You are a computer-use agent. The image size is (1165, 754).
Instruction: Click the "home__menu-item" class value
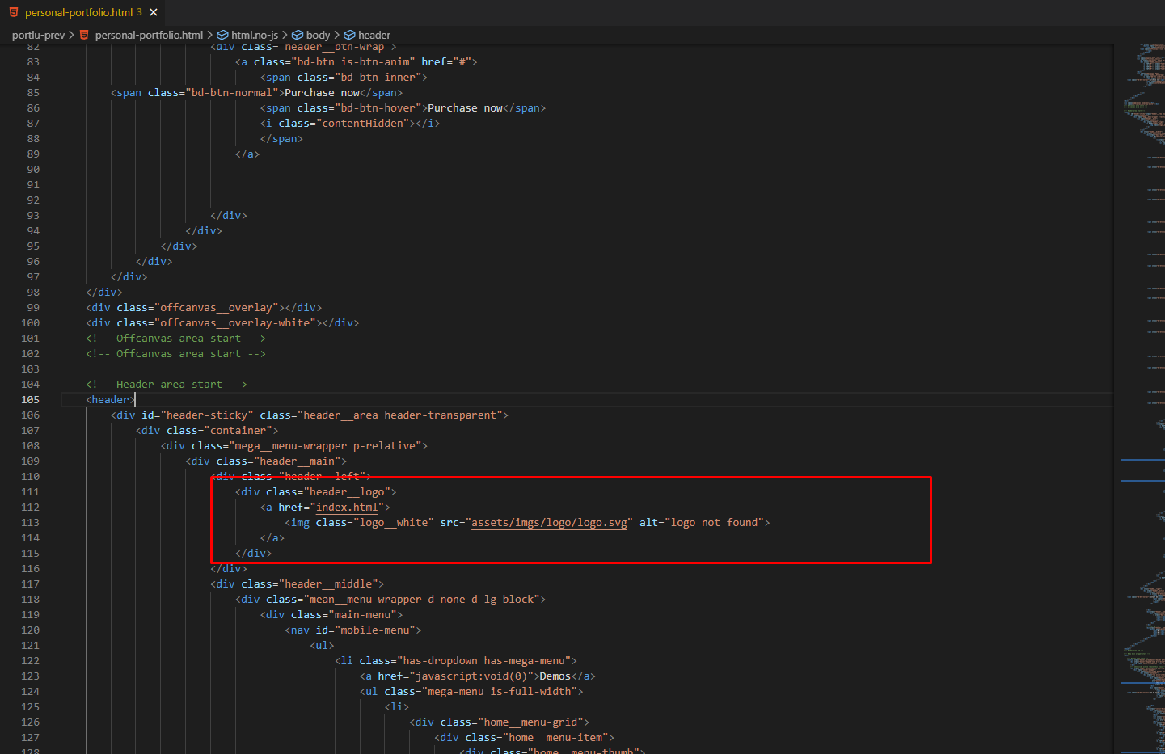point(555,738)
